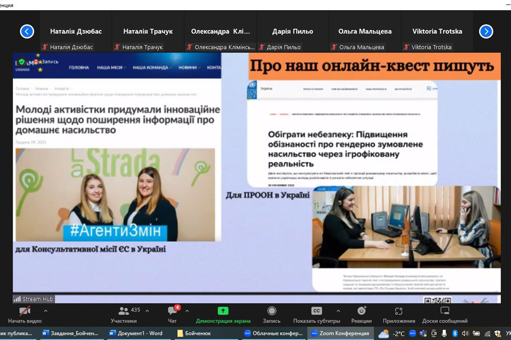Open НАША КОМАНДА menu in shared webpage
The width and height of the screenshot is (511, 340).
[152, 67]
